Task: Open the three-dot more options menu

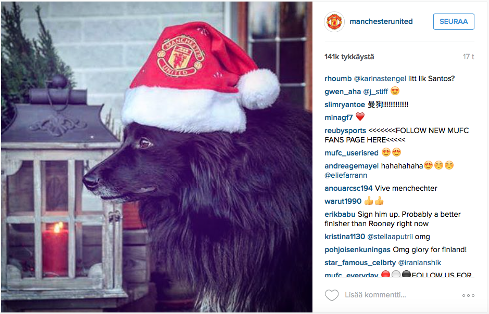Action: 468,295
